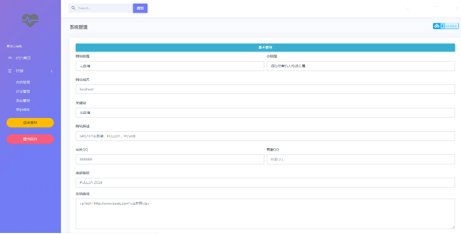Select the 系统管理 submenu entry
The image size is (461, 234).
click(x=23, y=101)
